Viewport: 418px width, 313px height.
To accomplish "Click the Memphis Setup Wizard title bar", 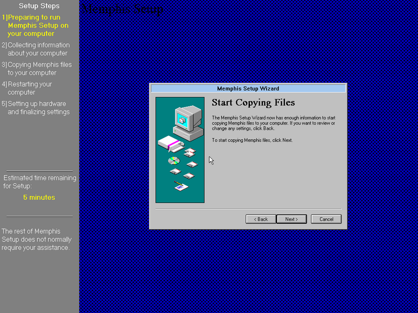I will coord(248,88).
